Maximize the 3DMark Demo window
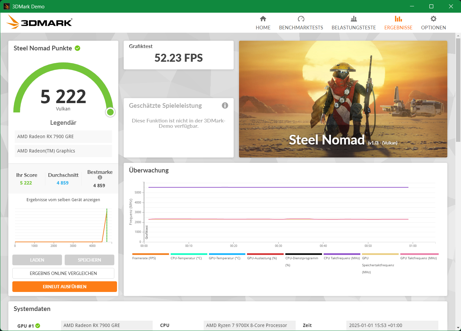This screenshot has height=331, width=461. coord(431,6)
